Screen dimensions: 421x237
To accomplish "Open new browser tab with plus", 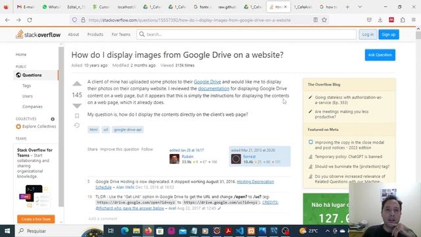I will tap(348, 7).
